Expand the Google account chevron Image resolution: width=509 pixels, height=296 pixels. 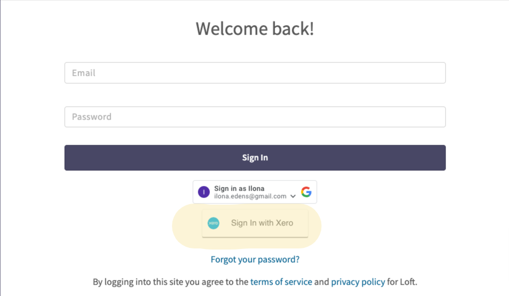pos(293,197)
